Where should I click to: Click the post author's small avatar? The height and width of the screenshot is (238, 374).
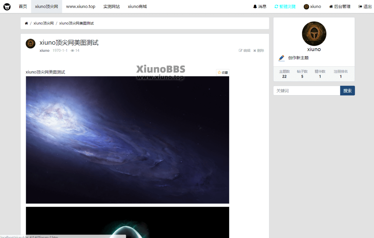(x=31, y=44)
